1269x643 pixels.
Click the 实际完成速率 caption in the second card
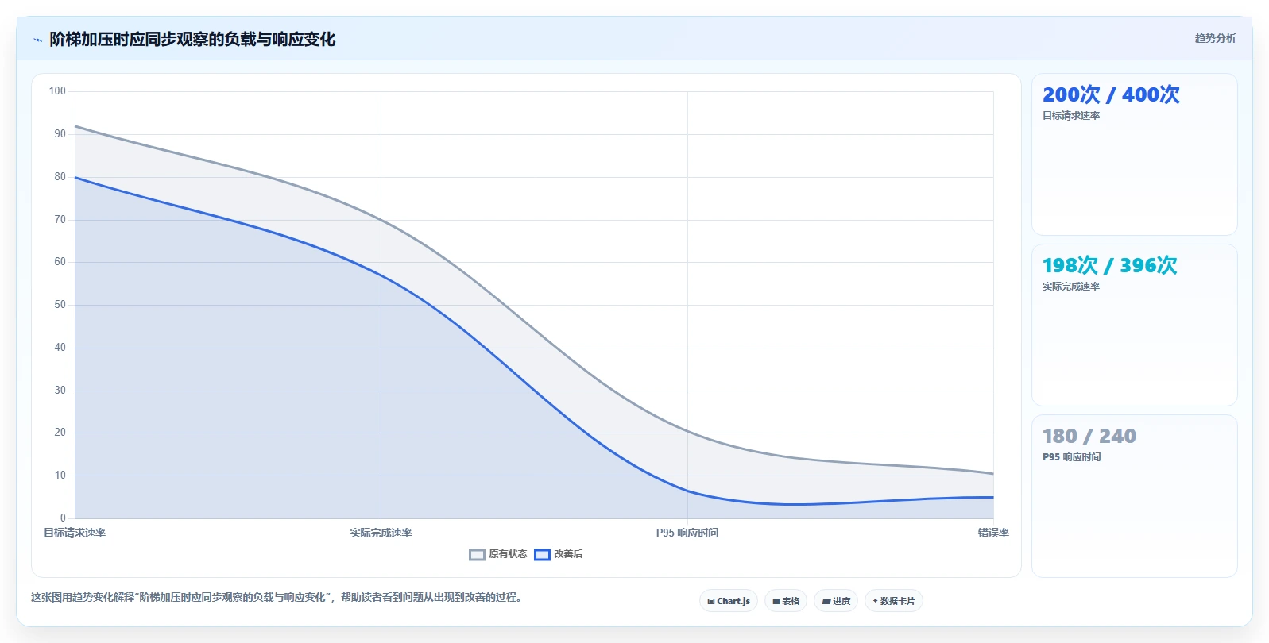pyautogui.click(x=1071, y=287)
